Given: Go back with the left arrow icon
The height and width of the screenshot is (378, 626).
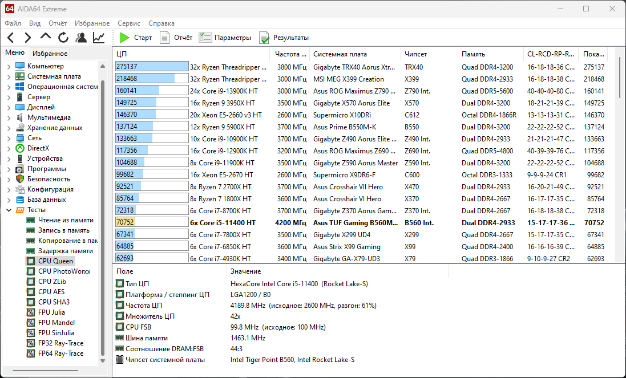Looking at the screenshot, I should [x=11, y=38].
